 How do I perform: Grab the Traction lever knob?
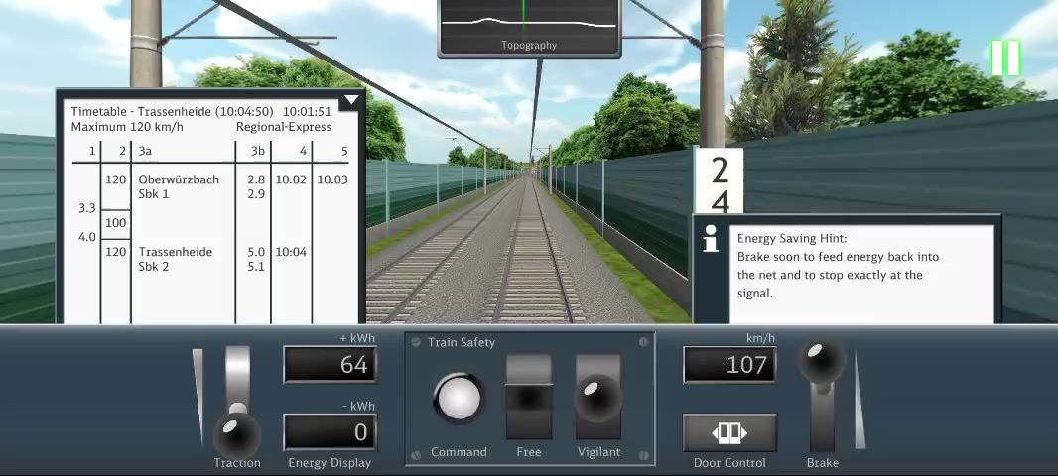[x=236, y=430]
